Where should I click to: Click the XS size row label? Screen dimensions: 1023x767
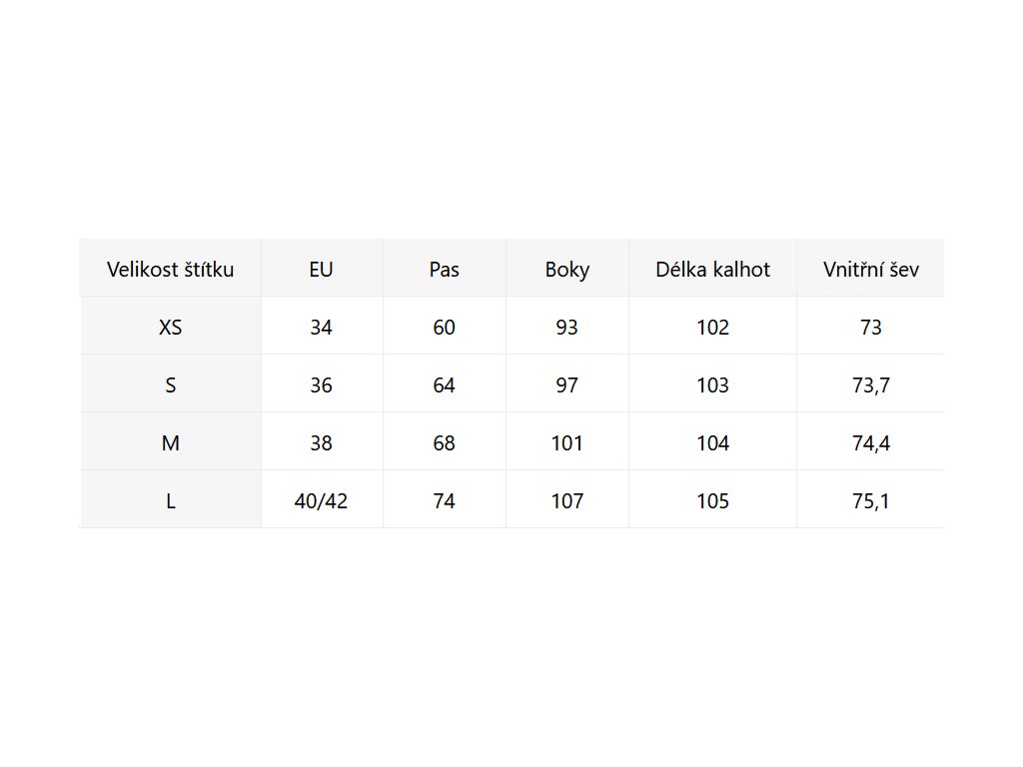point(170,328)
